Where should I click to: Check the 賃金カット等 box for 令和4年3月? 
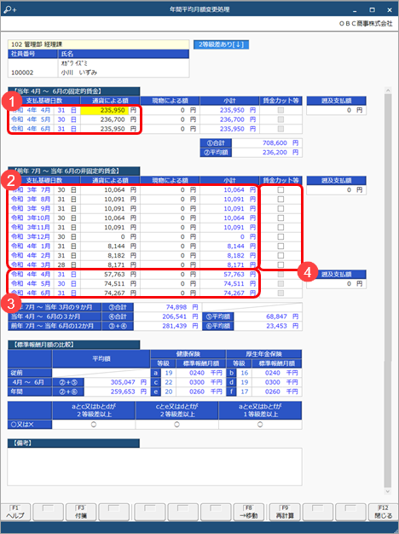(x=280, y=264)
